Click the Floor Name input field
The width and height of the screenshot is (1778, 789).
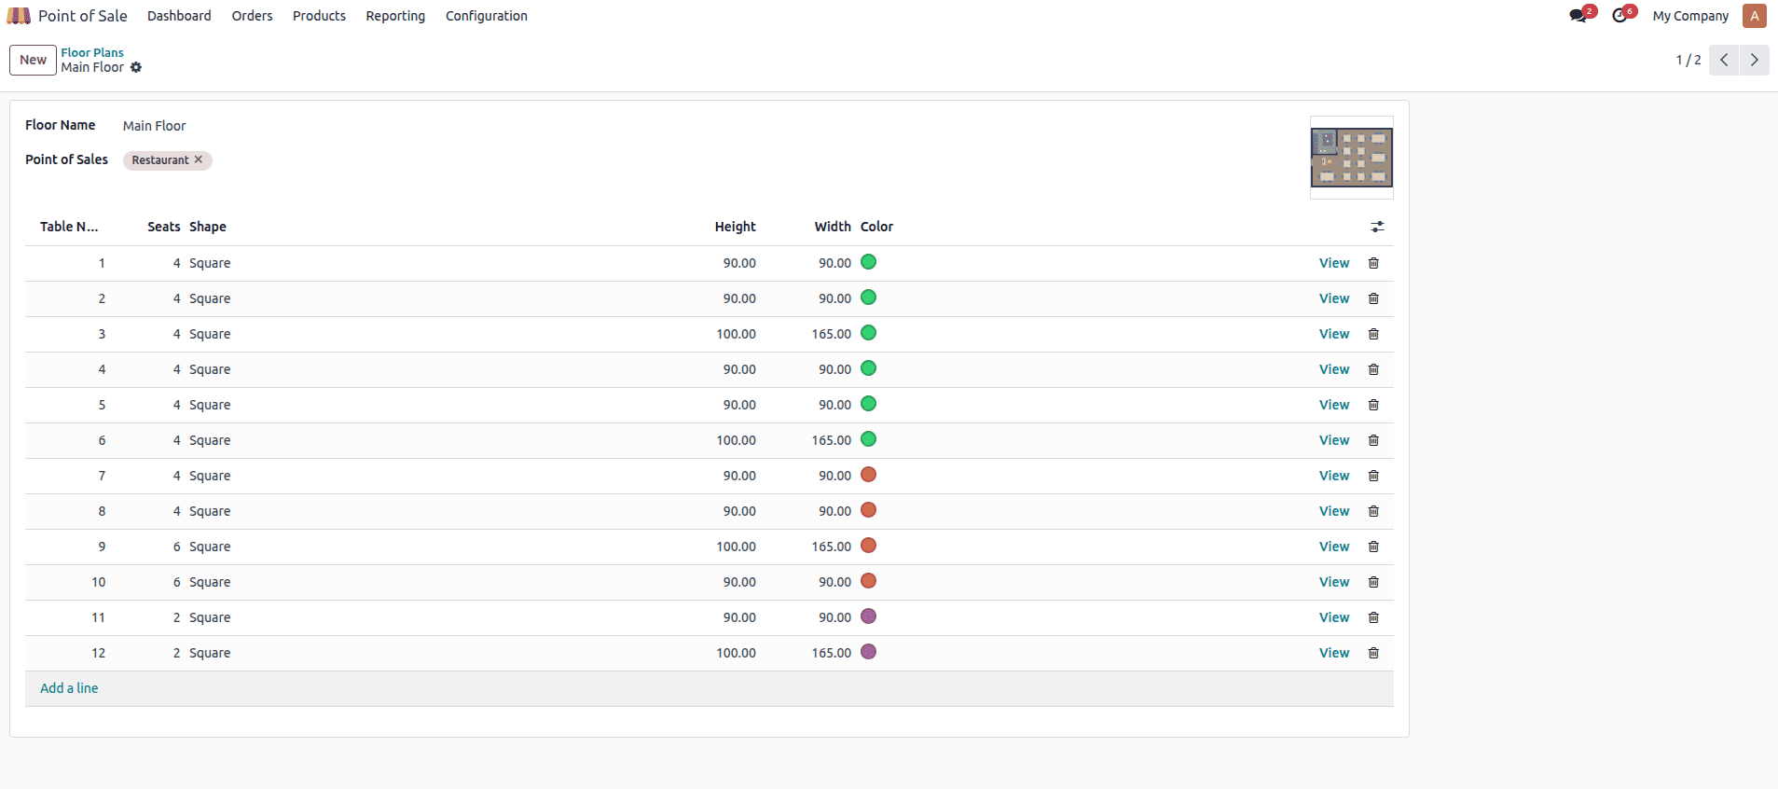373,126
